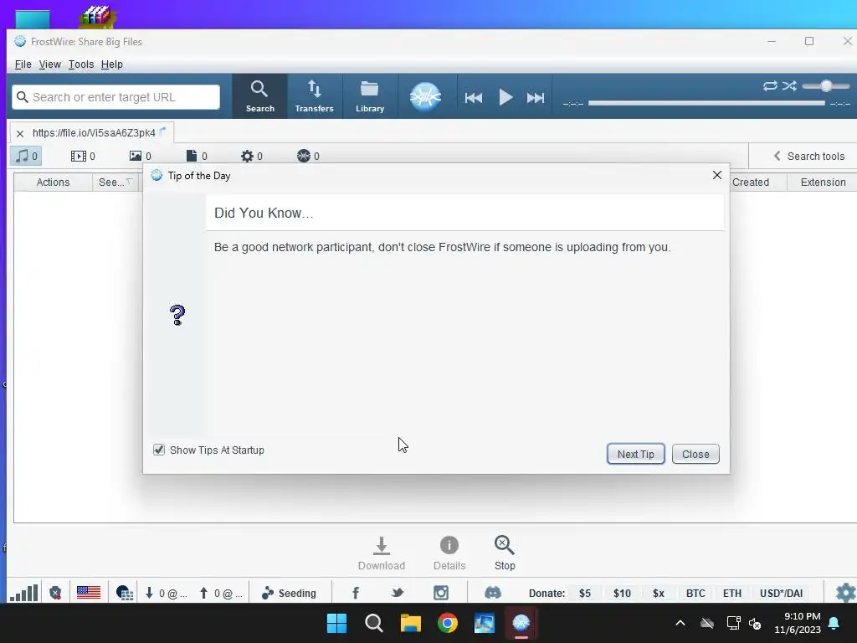This screenshot has width=857, height=643.
Task: Filter results by torrent files
Action: coord(308,157)
